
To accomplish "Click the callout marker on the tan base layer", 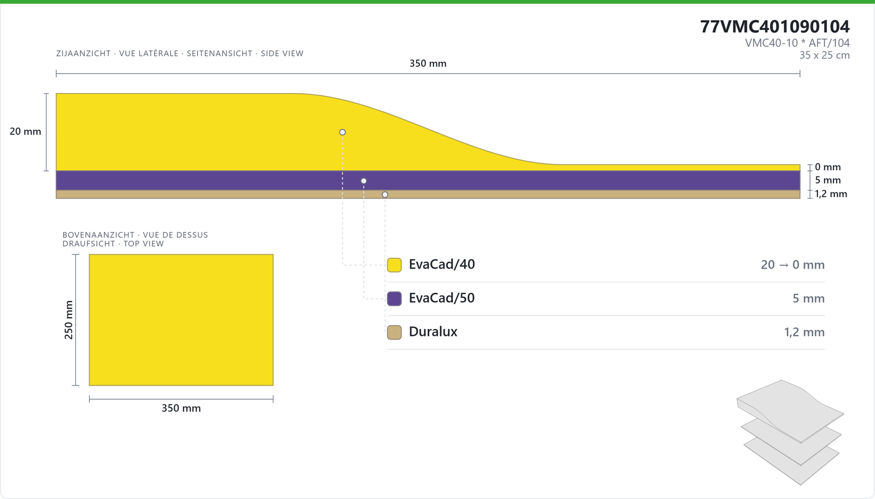I will click(385, 194).
